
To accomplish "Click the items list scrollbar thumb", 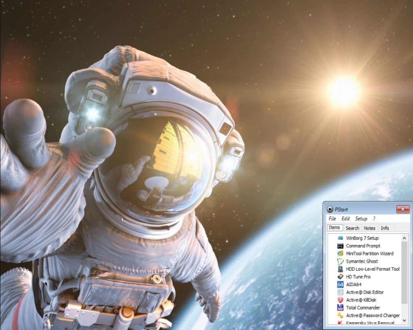I will pos(404,272).
